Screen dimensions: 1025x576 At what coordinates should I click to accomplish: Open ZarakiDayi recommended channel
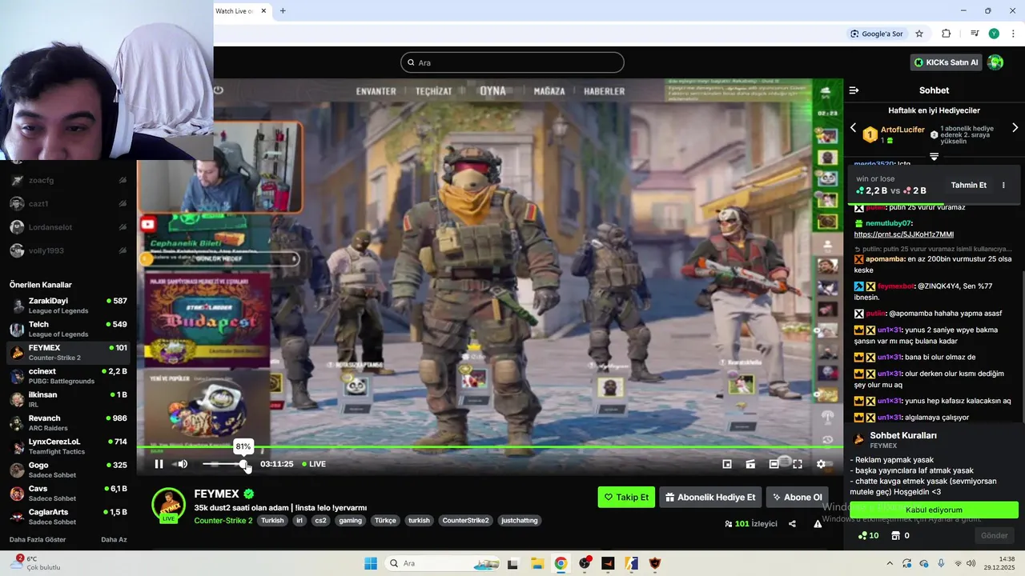(68, 306)
